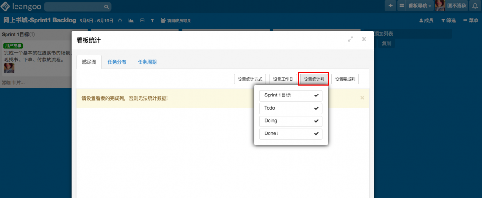This screenshot has width=482, height=198.
Task: Click the plus icon in top bar
Action: pyautogui.click(x=390, y=6)
